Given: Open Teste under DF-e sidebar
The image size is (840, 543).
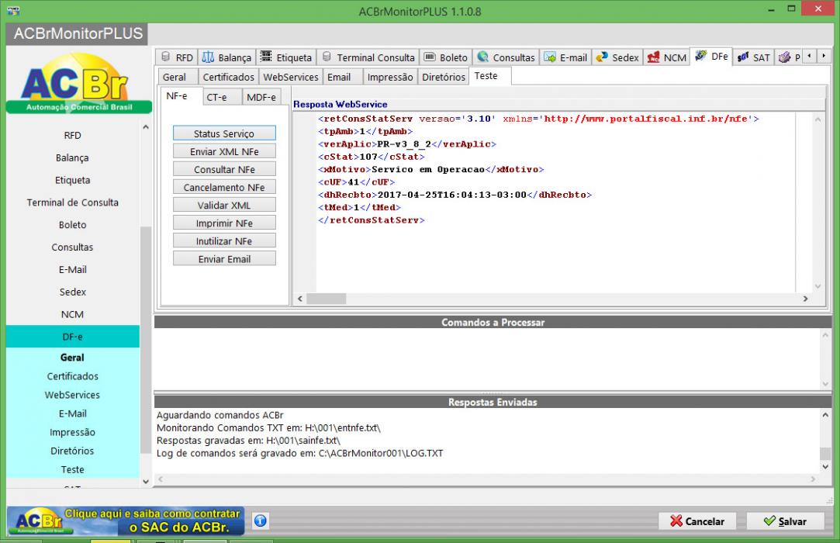Looking at the screenshot, I should click(73, 469).
